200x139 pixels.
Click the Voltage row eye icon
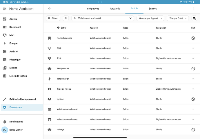[50, 129]
